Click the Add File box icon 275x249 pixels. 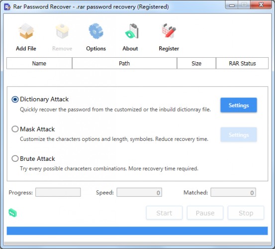26,31
